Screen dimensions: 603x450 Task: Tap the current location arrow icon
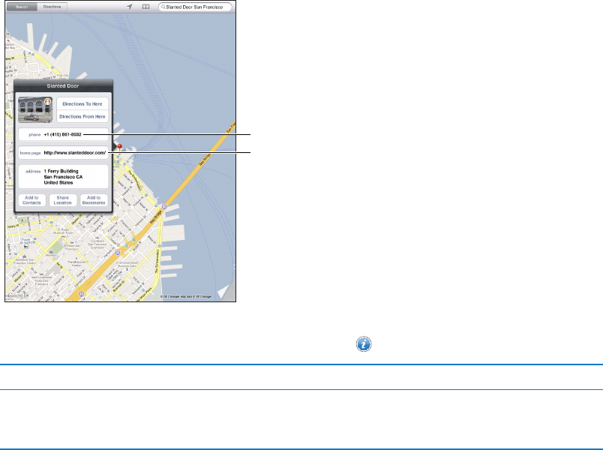point(130,7)
